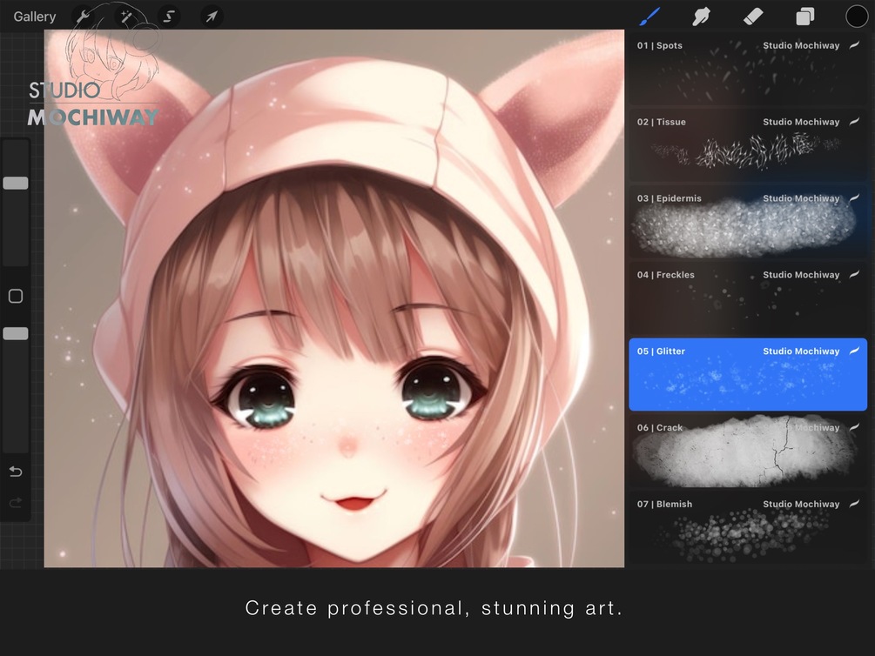Click the stroke icon on Spots row
This screenshot has width=875, height=656.
(x=854, y=45)
